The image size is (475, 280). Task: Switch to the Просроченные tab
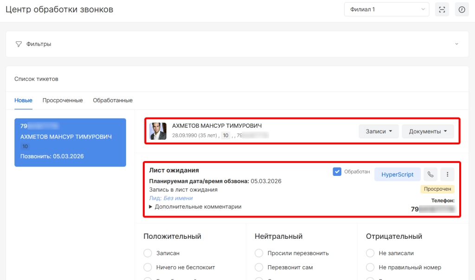tap(63, 100)
